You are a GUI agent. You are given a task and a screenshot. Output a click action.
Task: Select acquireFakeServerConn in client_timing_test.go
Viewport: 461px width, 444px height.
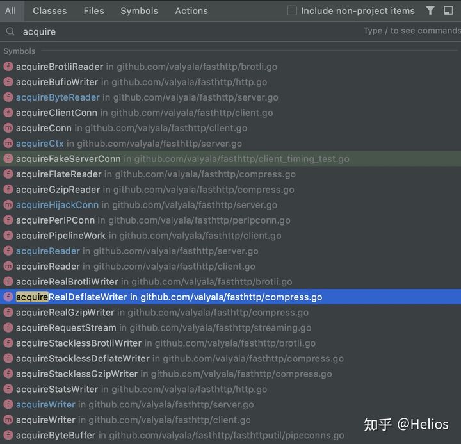pyautogui.click(x=230, y=159)
